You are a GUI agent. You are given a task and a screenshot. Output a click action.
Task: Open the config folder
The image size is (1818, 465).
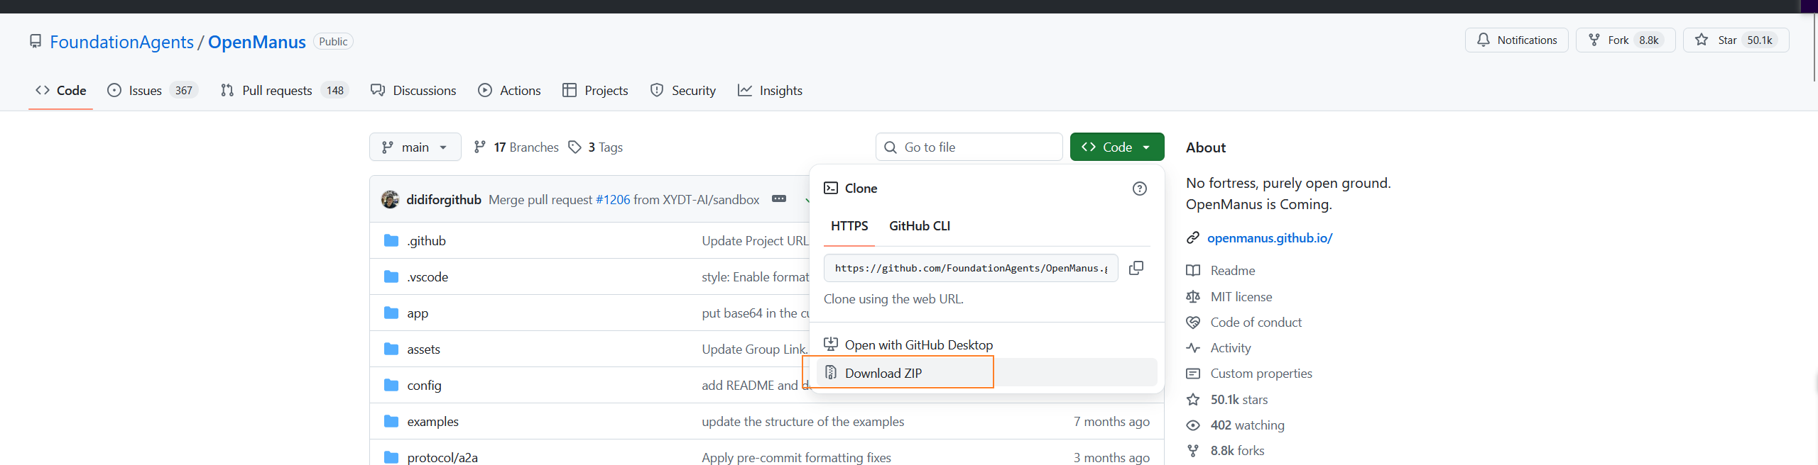pyautogui.click(x=425, y=386)
